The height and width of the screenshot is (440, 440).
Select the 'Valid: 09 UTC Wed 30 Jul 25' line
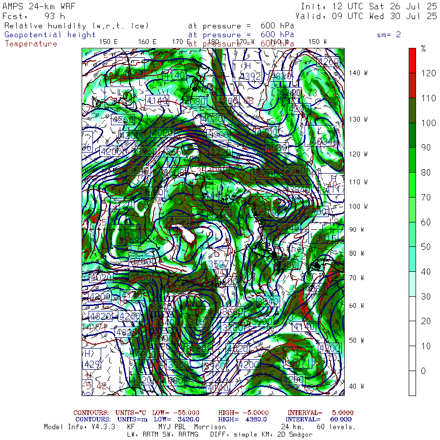coord(366,16)
